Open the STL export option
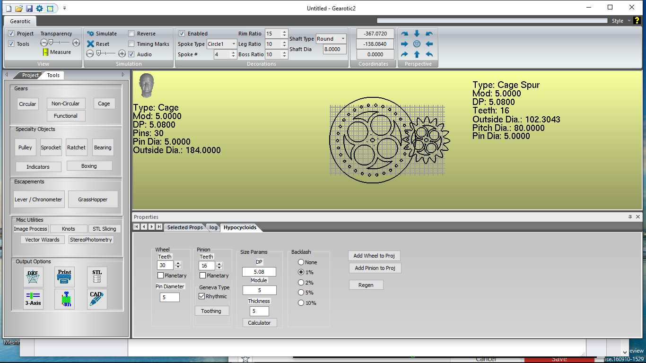The width and height of the screenshot is (646, 363). 97,277
